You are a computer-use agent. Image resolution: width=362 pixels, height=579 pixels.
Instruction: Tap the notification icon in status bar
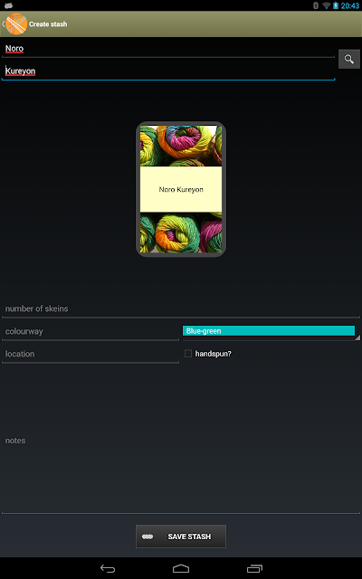(x=8, y=5)
